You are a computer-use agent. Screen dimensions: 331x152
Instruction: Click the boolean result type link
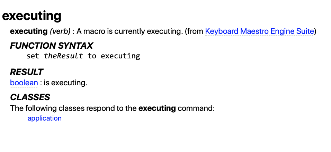click(x=24, y=83)
